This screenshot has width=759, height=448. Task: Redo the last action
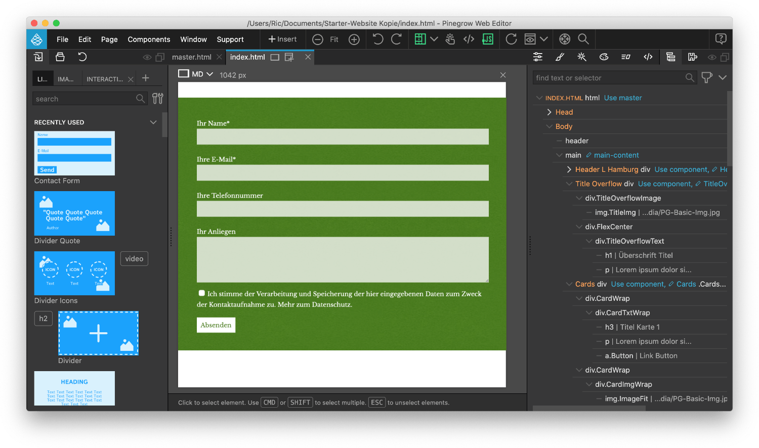(396, 39)
